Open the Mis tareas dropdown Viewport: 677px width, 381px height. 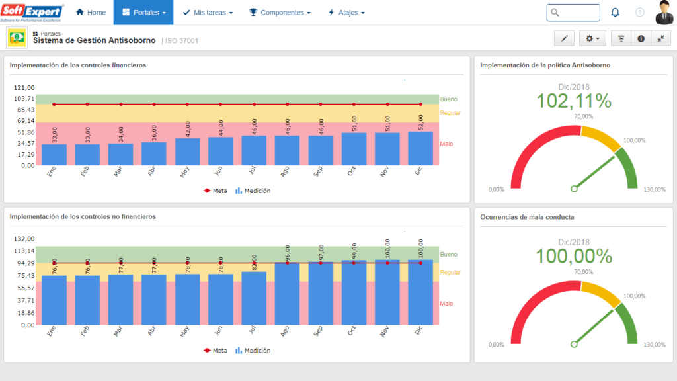click(208, 13)
